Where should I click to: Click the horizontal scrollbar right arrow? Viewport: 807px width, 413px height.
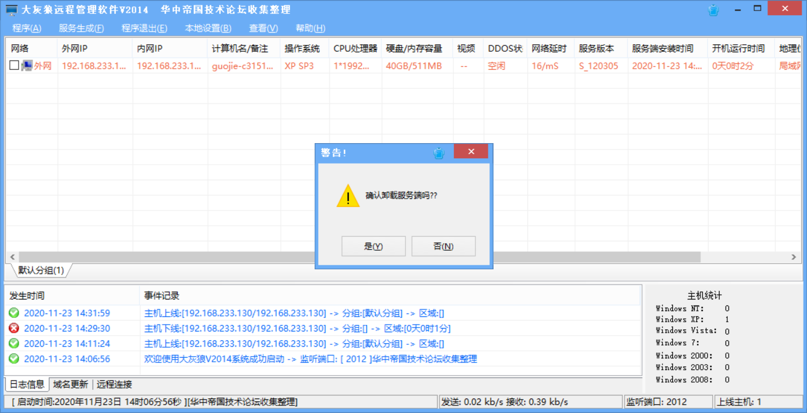click(794, 257)
